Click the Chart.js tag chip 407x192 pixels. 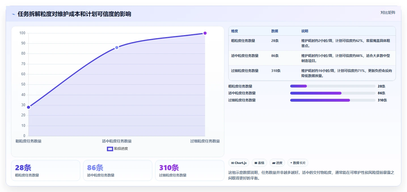pyautogui.click(x=239, y=163)
